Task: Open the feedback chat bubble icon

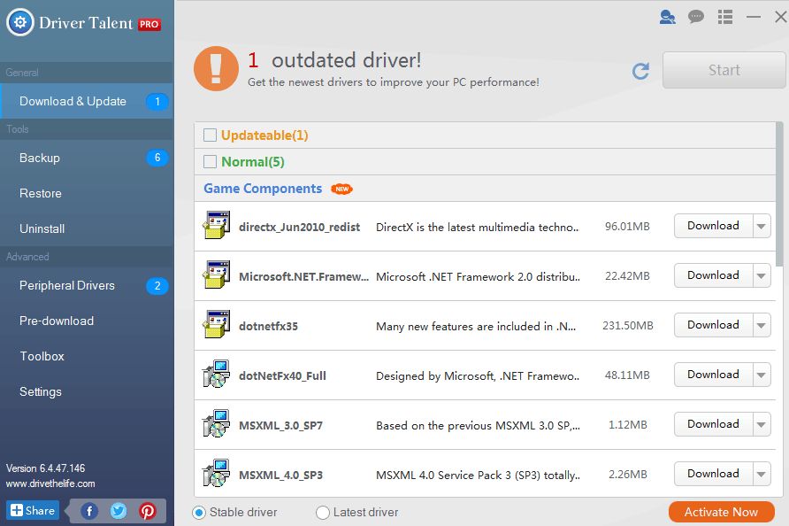Action: click(x=696, y=17)
